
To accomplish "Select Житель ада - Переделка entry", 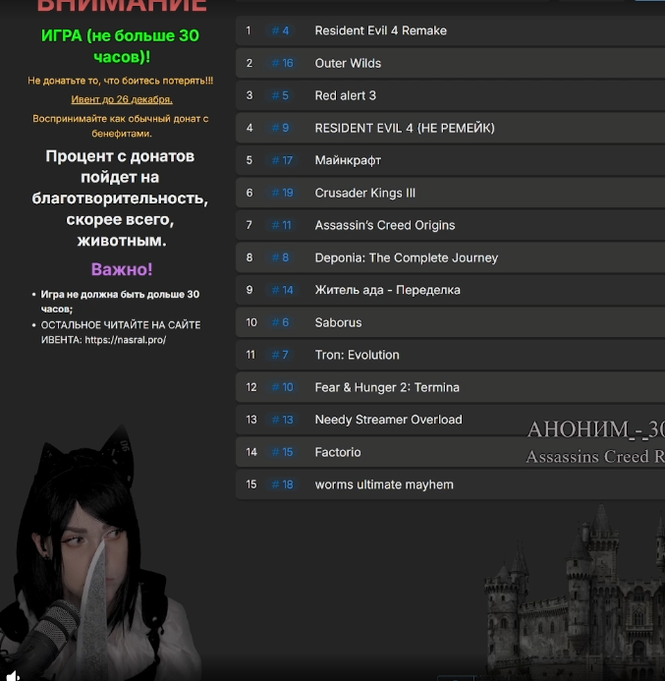I will tap(450, 290).
